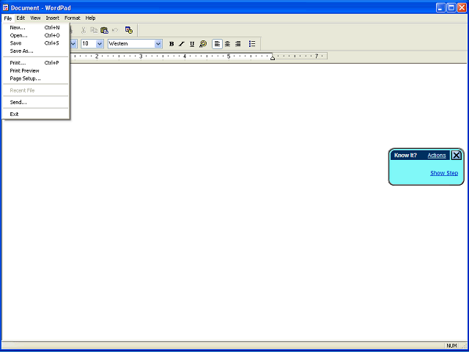The width and height of the screenshot is (469, 352).
Task: Select Align Left
Action: pos(217,44)
